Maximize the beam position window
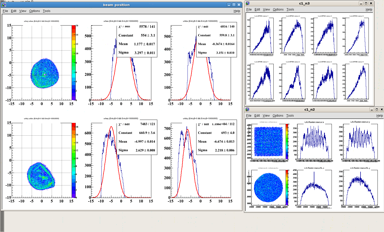The height and width of the screenshot is (232, 384). (234, 5)
